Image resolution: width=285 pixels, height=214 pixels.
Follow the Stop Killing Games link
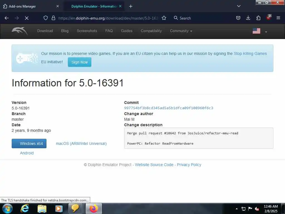coord(250,53)
